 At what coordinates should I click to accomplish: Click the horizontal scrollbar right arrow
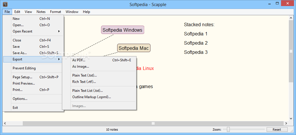pyautogui.click(x=286, y=123)
